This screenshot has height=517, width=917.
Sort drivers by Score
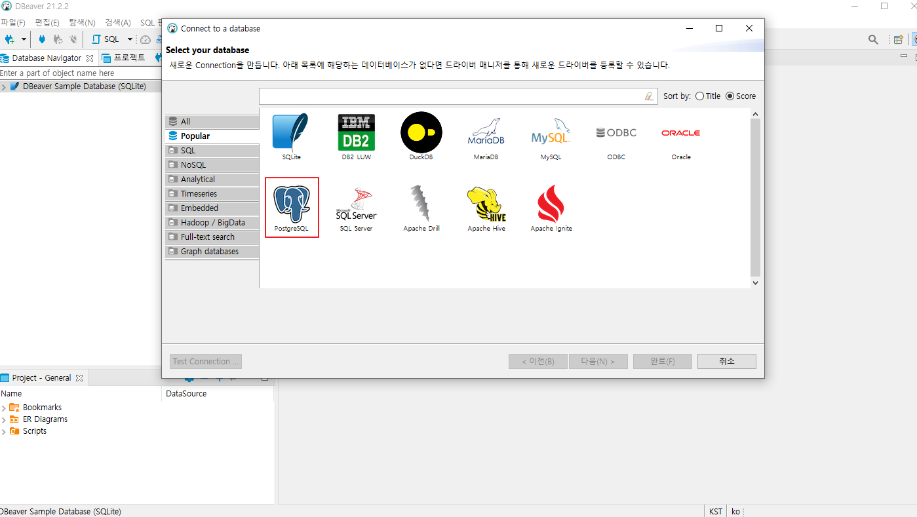click(741, 96)
